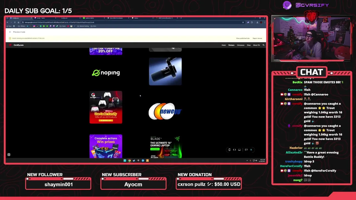This screenshot has width=356, height=200.
Task: Reload the page in the browser
Action: pyautogui.click(x=15, y=22)
